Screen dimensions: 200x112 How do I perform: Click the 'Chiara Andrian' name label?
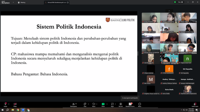[149, 73]
